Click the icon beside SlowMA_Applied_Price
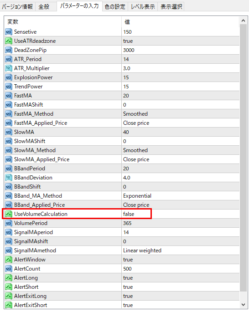 coord(9,159)
